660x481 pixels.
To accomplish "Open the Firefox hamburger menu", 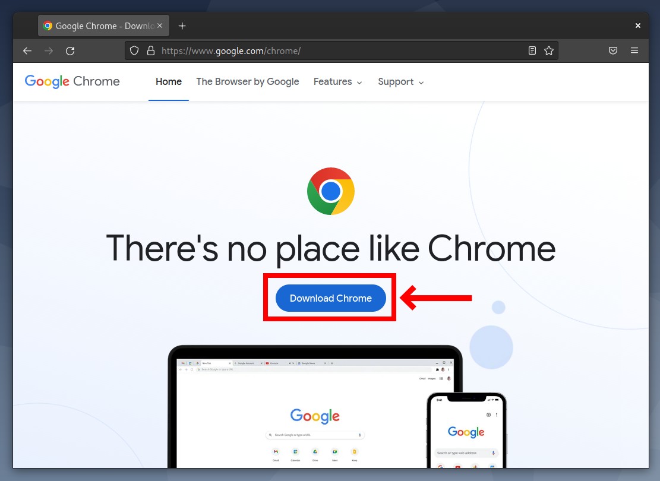I will (634, 51).
